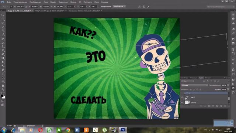This screenshot has width=236, height=133.
Task: Toggle lock all padlock icon
Action: coord(200,89)
